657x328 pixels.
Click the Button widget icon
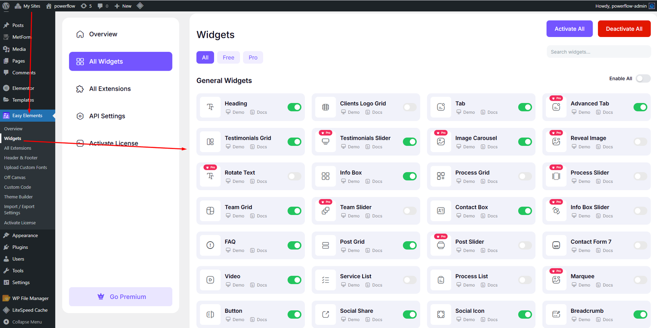tap(210, 314)
